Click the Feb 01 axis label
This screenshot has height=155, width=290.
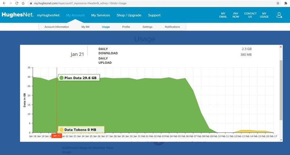145,136
